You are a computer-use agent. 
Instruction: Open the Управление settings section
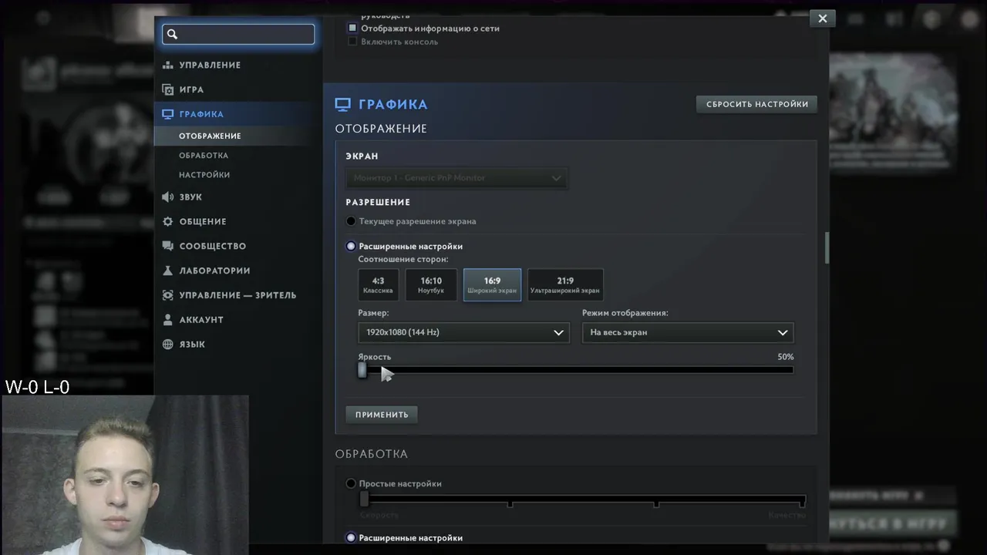coord(210,66)
